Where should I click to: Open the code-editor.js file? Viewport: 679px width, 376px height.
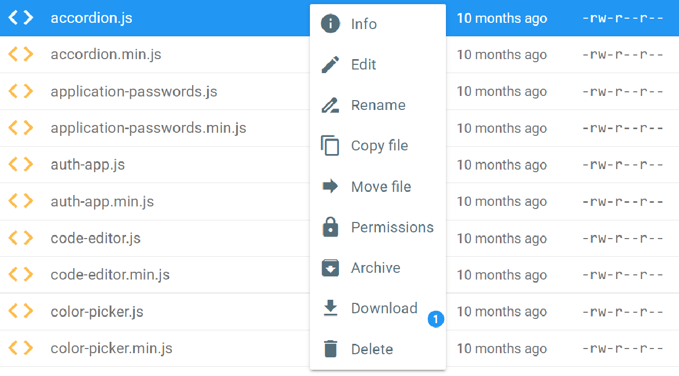(96, 238)
